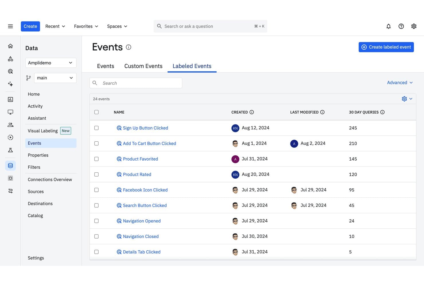Open Settings at bottom of sidebar
Screen dimensions: 424x283
36,258
